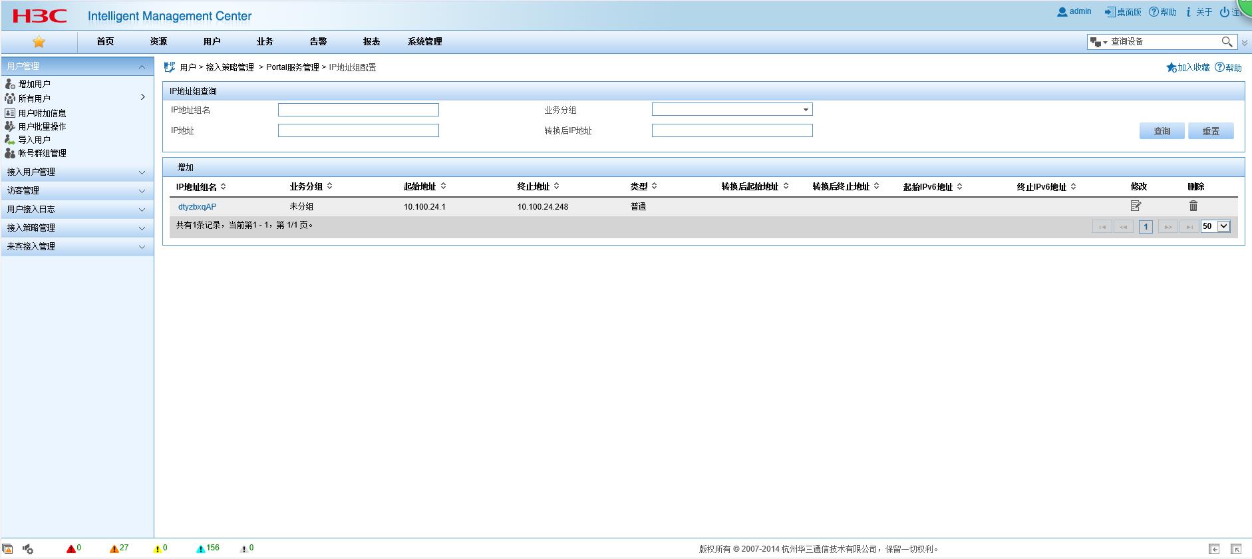Sort by the 转换后终止地址 column
Viewport: 1252px width, 559px height.
pos(846,187)
